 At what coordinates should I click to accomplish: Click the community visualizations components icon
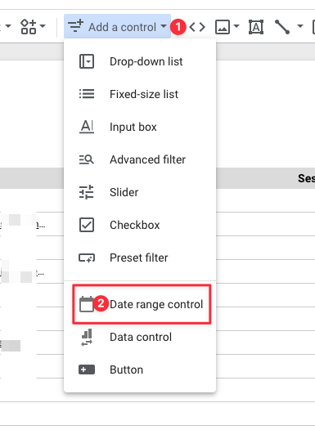click(x=29, y=27)
